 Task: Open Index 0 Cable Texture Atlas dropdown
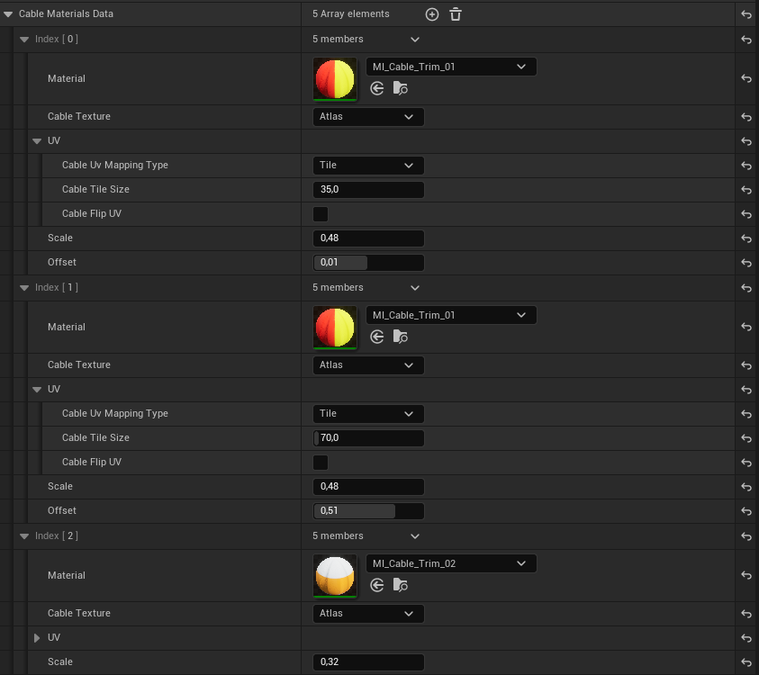point(368,117)
